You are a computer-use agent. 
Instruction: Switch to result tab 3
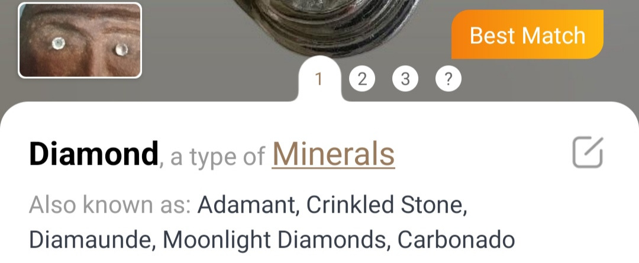tap(405, 79)
